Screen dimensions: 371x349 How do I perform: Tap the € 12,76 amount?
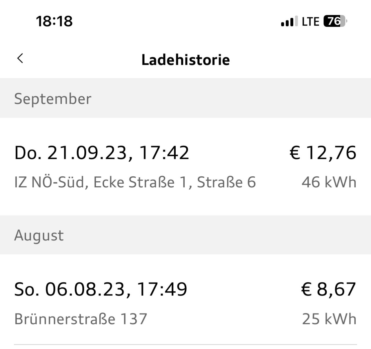tap(323, 152)
